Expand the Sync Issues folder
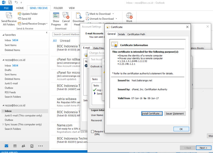213x153 pixels. [x=3, y=124]
